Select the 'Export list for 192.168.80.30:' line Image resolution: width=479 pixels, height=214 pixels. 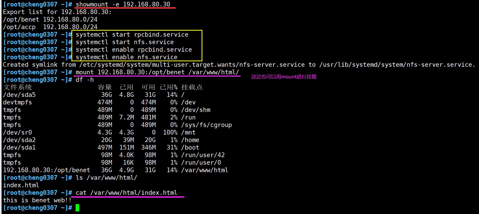(57, 12)
